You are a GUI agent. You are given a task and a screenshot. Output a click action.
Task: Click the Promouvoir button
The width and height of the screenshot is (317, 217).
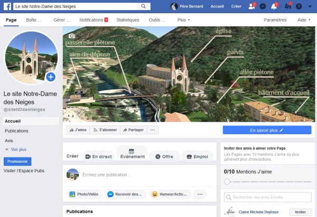[17, 161]
